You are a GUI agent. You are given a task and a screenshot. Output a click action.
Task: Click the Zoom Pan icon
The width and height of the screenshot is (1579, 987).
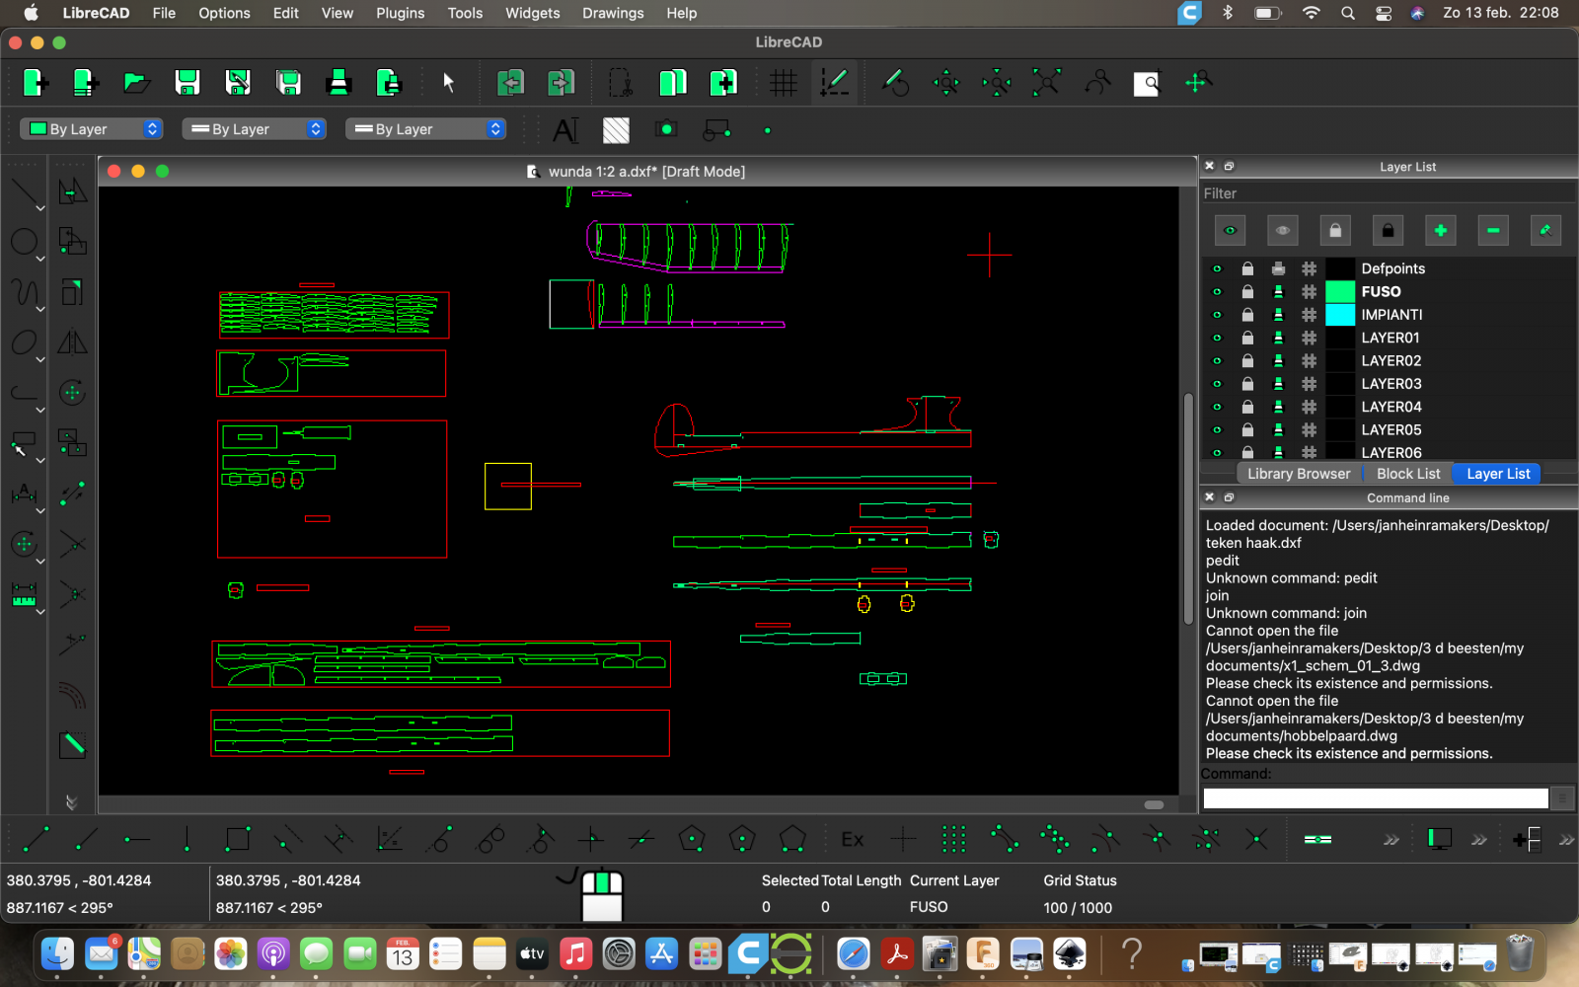1197,83
